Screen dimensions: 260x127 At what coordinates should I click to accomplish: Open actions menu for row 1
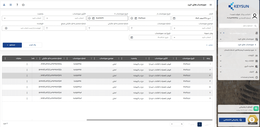click(27, 64)
